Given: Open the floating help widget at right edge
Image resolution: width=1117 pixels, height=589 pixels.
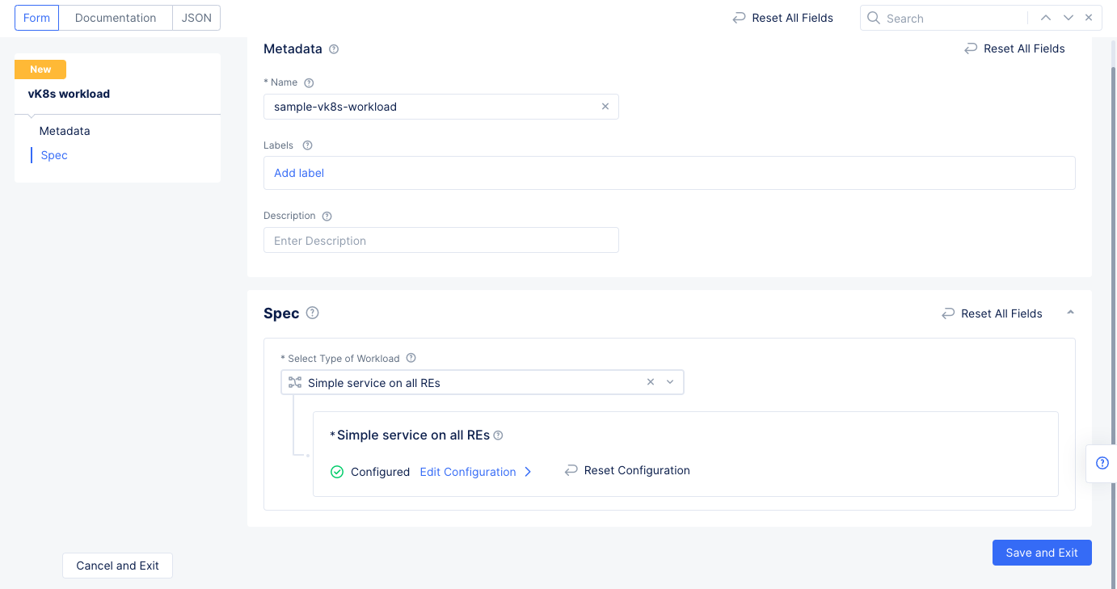Looking at the screenshot, I should 1102,463.
